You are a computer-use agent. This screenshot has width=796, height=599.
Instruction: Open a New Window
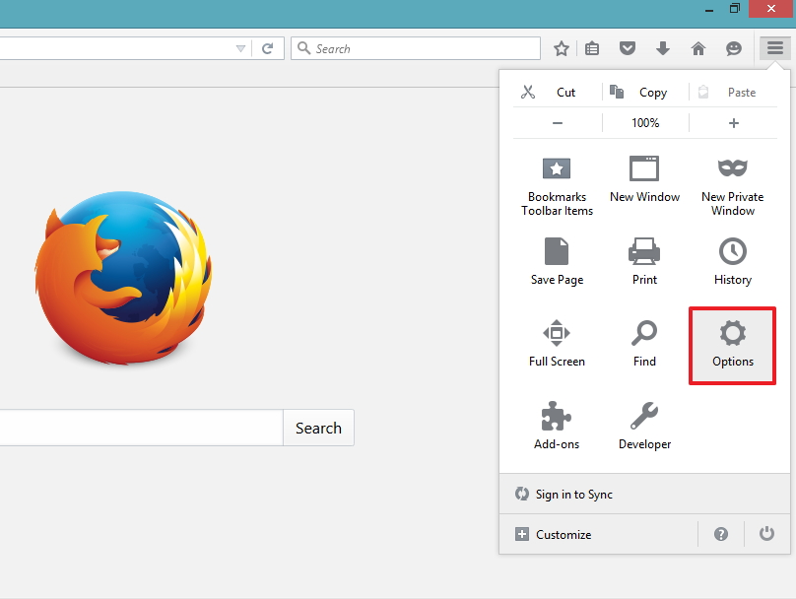tap(644, 182)
